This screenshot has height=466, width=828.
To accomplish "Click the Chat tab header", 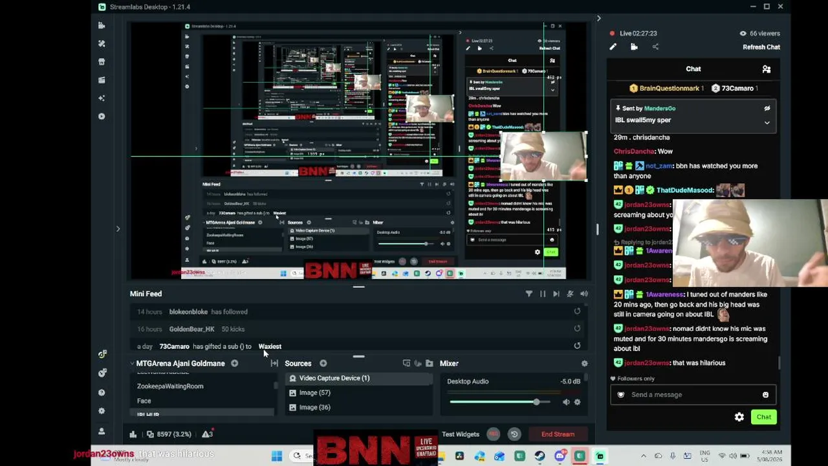I will click(x=693, y=69).
